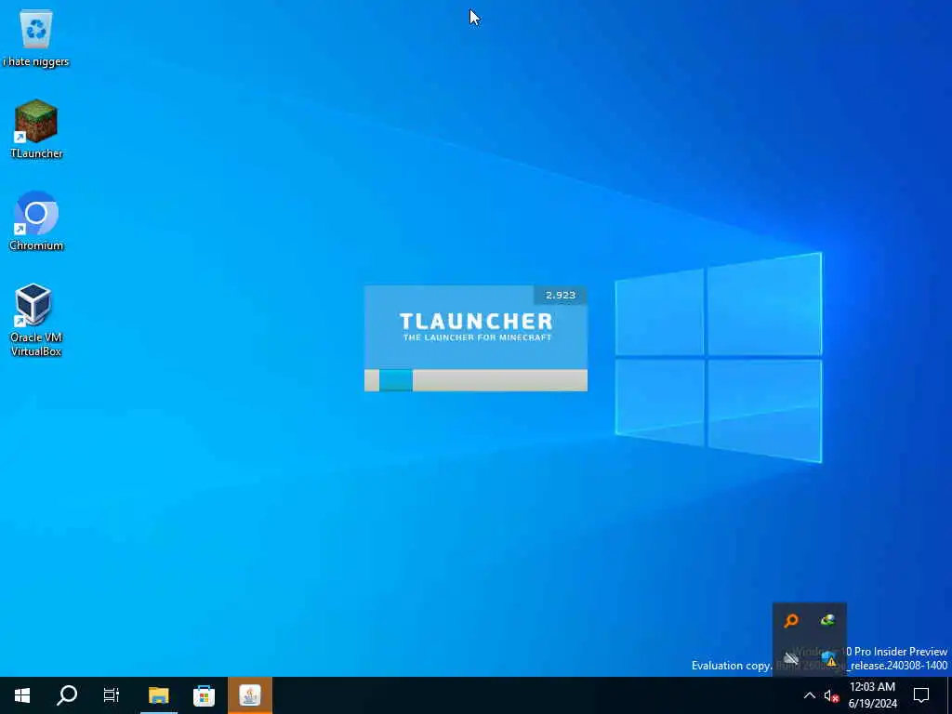Click the 2.923 version label on splash

pyautogui.click(x=560, y=295)
